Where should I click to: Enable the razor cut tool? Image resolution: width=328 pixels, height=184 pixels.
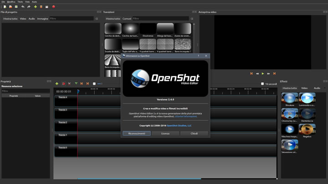[x=69, y=84]
